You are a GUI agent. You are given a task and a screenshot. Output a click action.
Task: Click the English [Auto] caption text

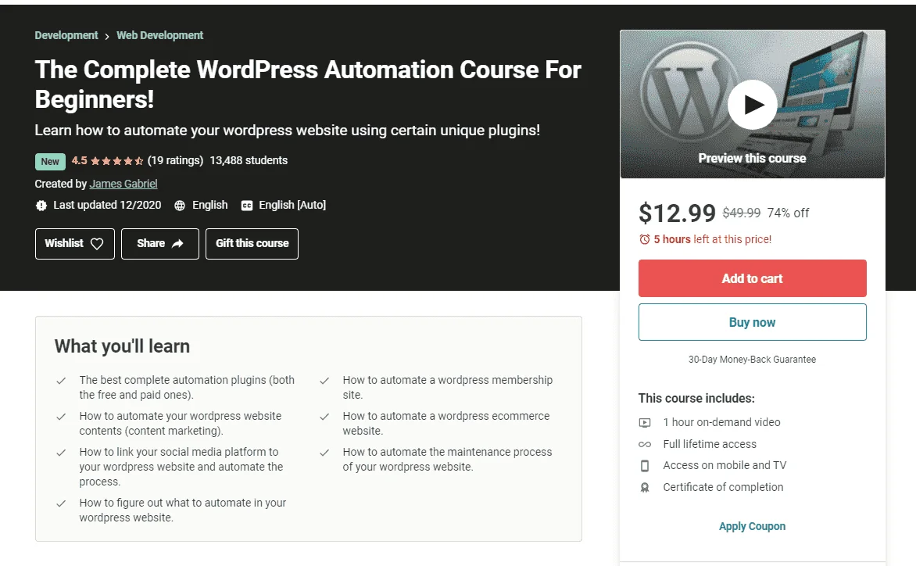tap(292, 205)
